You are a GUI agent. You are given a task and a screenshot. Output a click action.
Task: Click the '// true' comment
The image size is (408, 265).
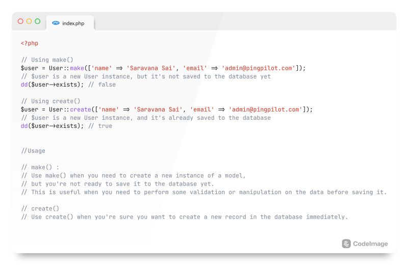click(x=100, y=126)
